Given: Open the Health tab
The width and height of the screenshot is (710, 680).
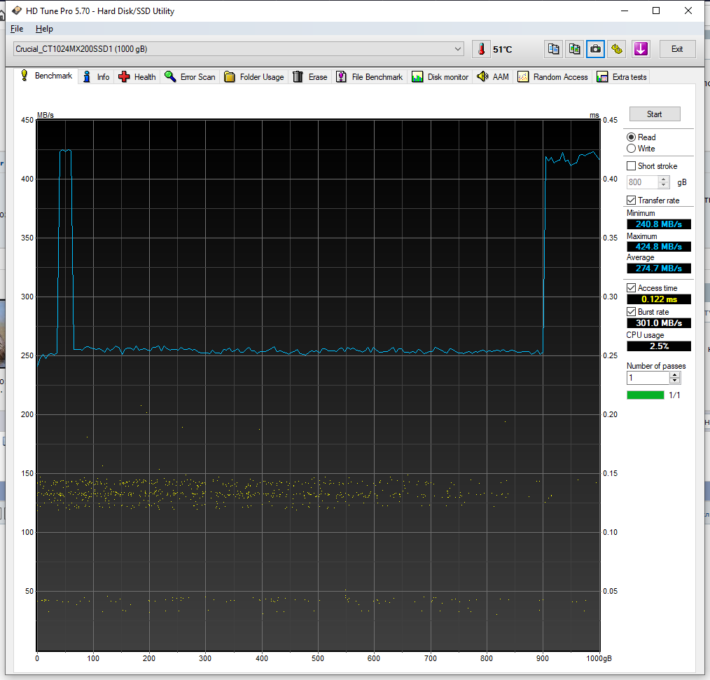Looking at the screenshot, I should [x=137, y=77].
